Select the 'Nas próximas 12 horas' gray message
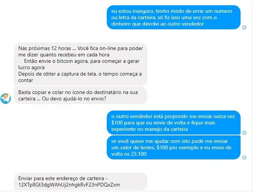The width and height of the screenshot is (253, 194). (80, 64)
